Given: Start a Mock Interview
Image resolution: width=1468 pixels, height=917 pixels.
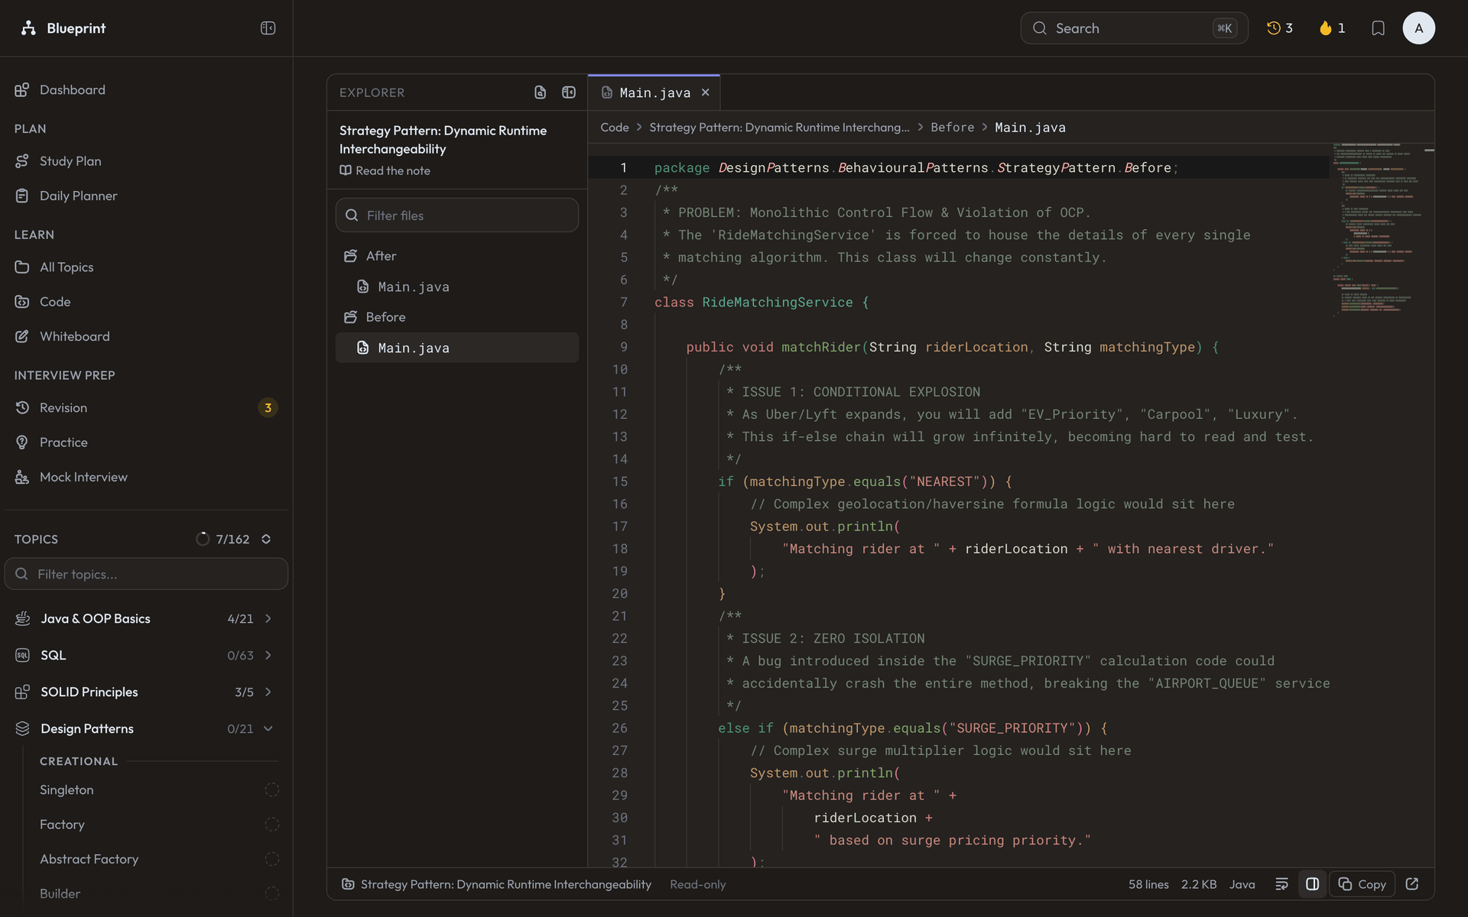Looking at the screenshot, I should click(x=146, y=477).
